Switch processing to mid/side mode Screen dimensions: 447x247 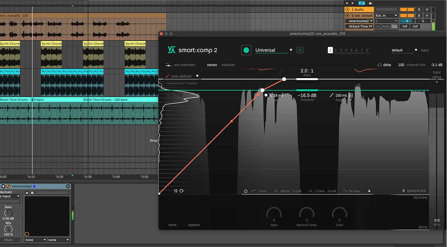tap(228, 65)
